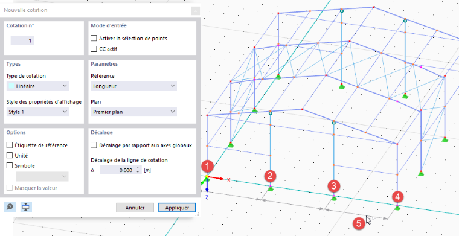459x236 pixels.
Task: Enable the Unité checkbox
Action: coord(10,155)
